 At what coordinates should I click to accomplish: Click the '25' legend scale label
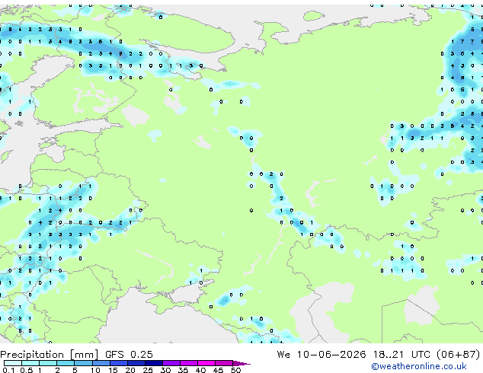(x=148, y=370)
